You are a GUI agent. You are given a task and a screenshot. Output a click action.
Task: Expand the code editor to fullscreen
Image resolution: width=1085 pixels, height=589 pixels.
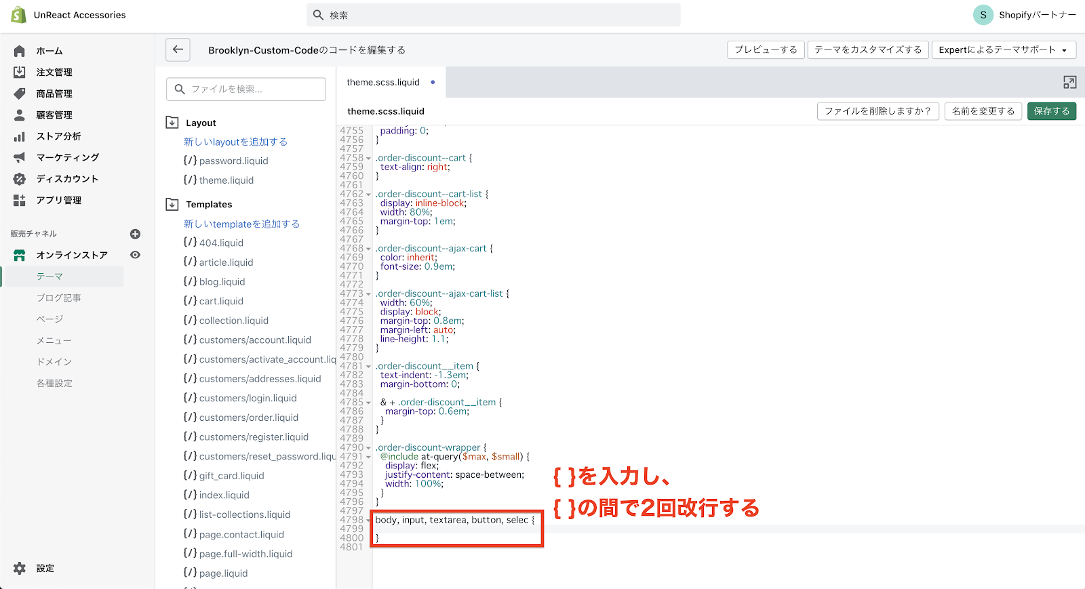(x=1069, y=83)
